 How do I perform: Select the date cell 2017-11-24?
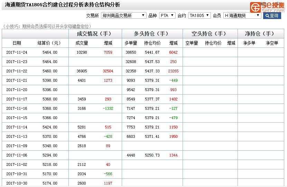pos(17,52)
